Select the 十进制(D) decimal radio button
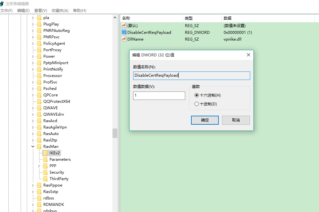 pos(197,104)
